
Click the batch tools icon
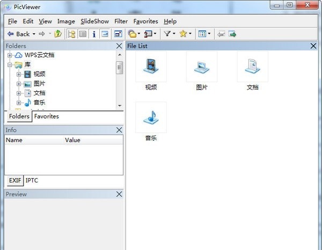tap(148, 34)
